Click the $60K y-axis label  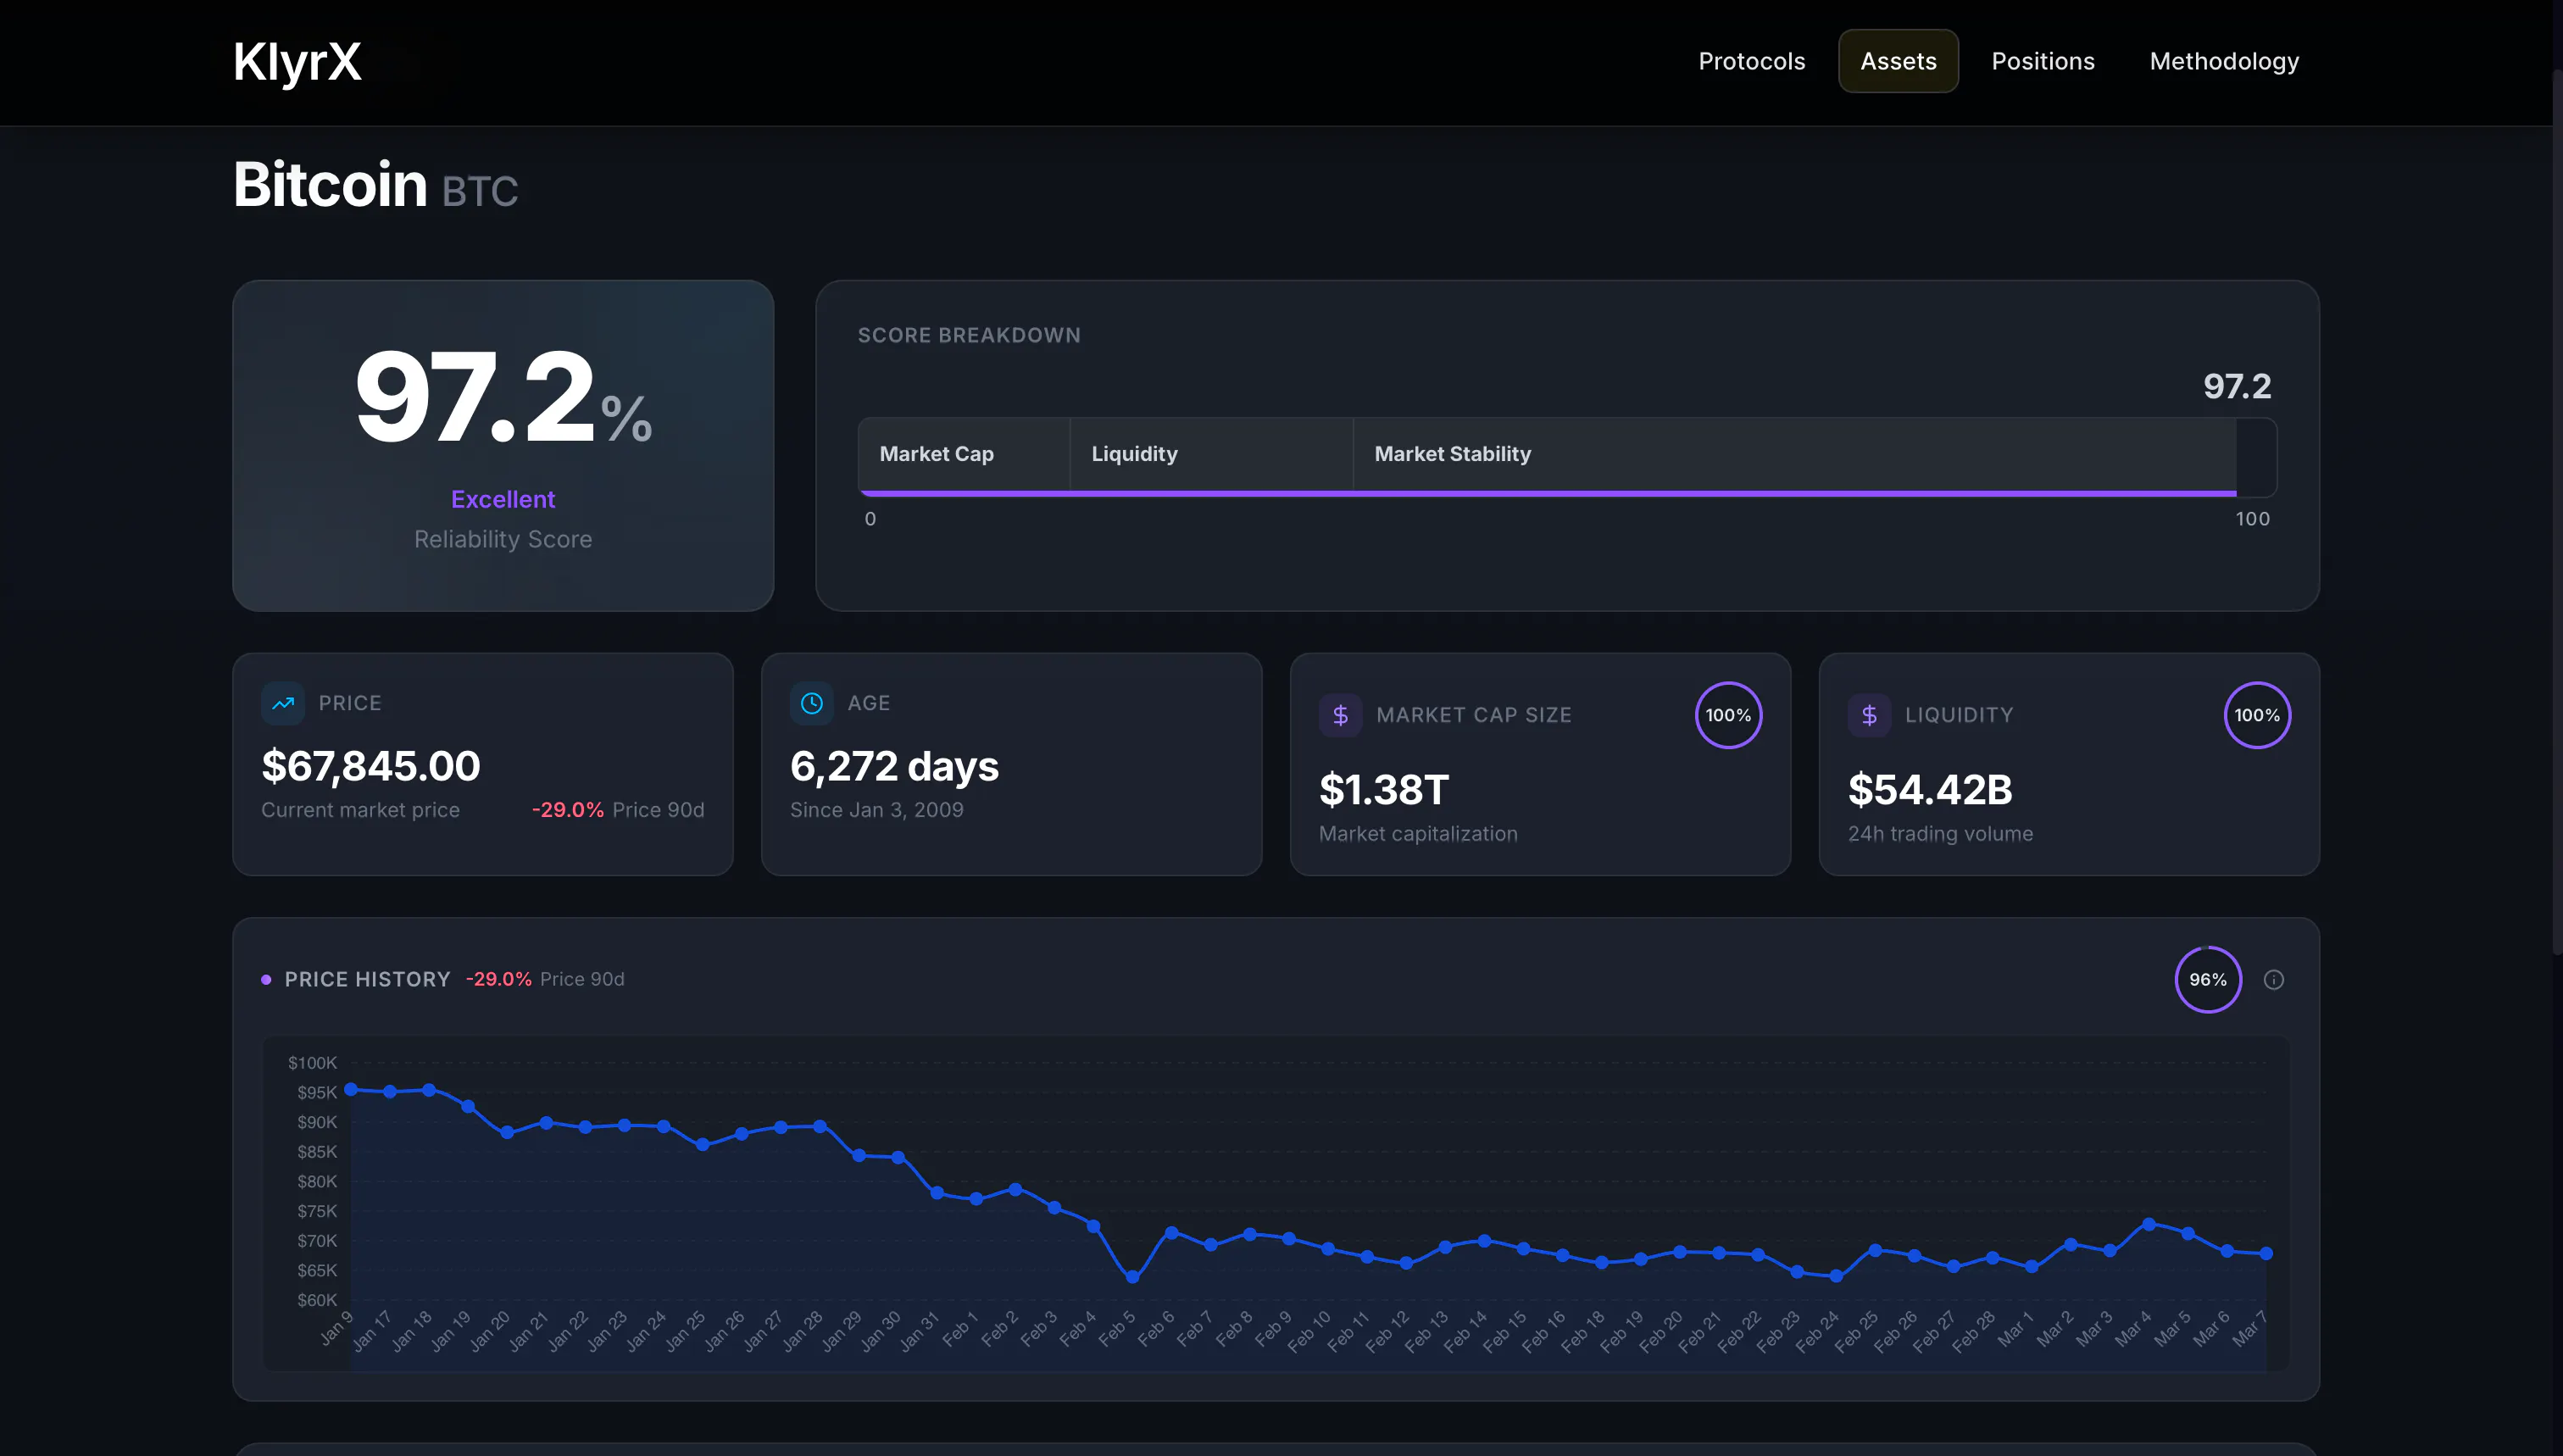click(316, 1300)
